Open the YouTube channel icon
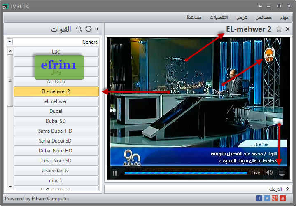 click(x=282, y=198)
